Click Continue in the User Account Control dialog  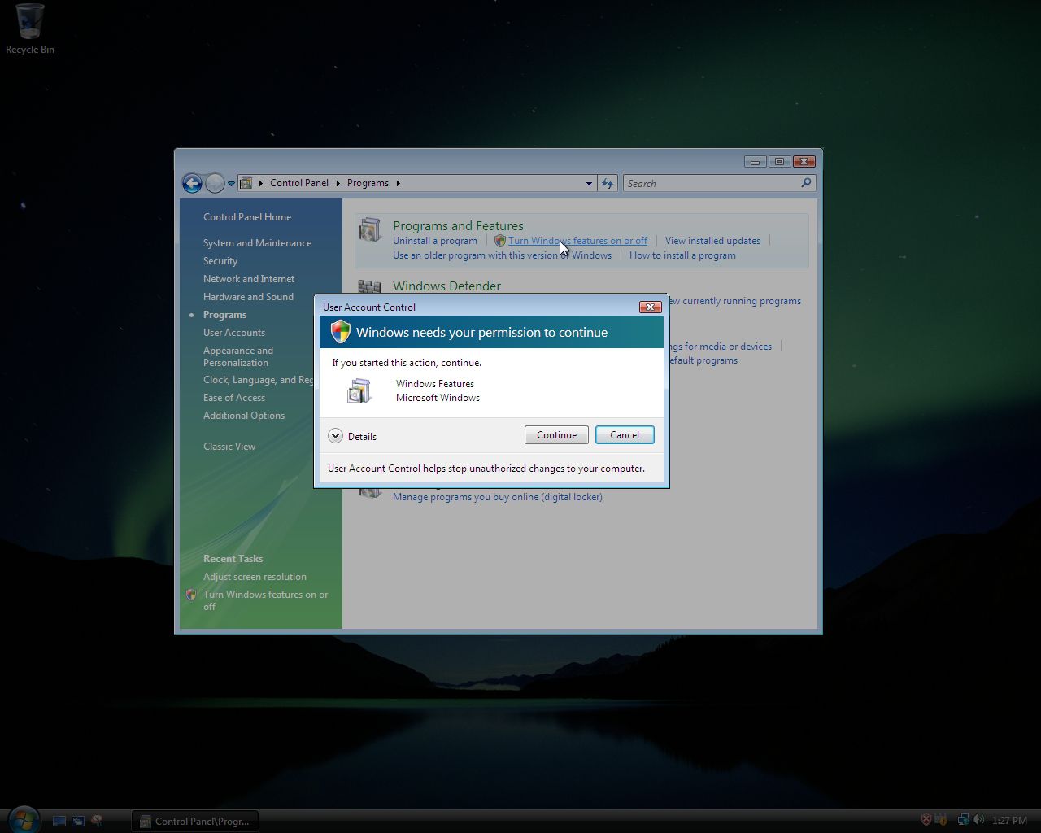[x=556, y=435]
